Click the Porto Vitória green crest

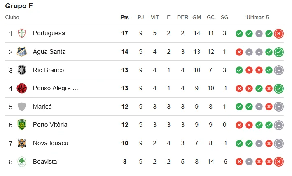pos(22,125)
